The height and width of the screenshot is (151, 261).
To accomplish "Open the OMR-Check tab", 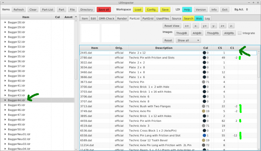I will (106, 18).
